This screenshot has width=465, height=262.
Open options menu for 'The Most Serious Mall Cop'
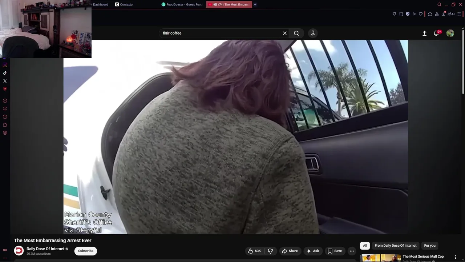[x=455, y=257]
